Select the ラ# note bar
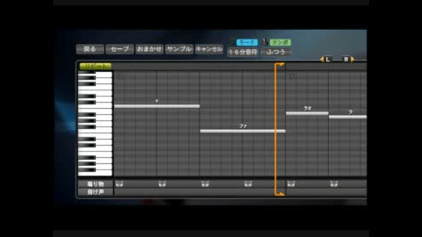The height and width of the screenshot is (237, 422). point(307,113)
